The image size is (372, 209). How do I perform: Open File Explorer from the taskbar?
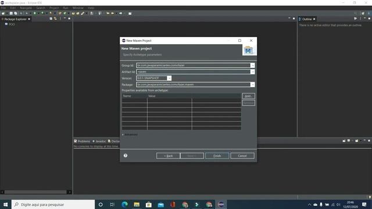pos(137,204)
